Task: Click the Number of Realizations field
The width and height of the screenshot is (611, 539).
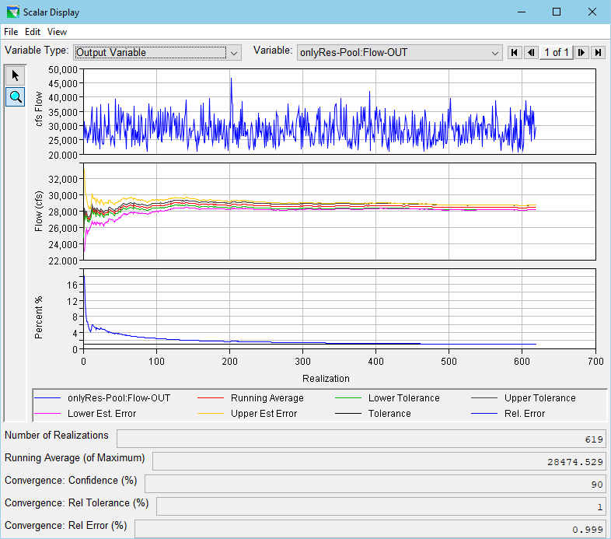Action: click(361, 439)
